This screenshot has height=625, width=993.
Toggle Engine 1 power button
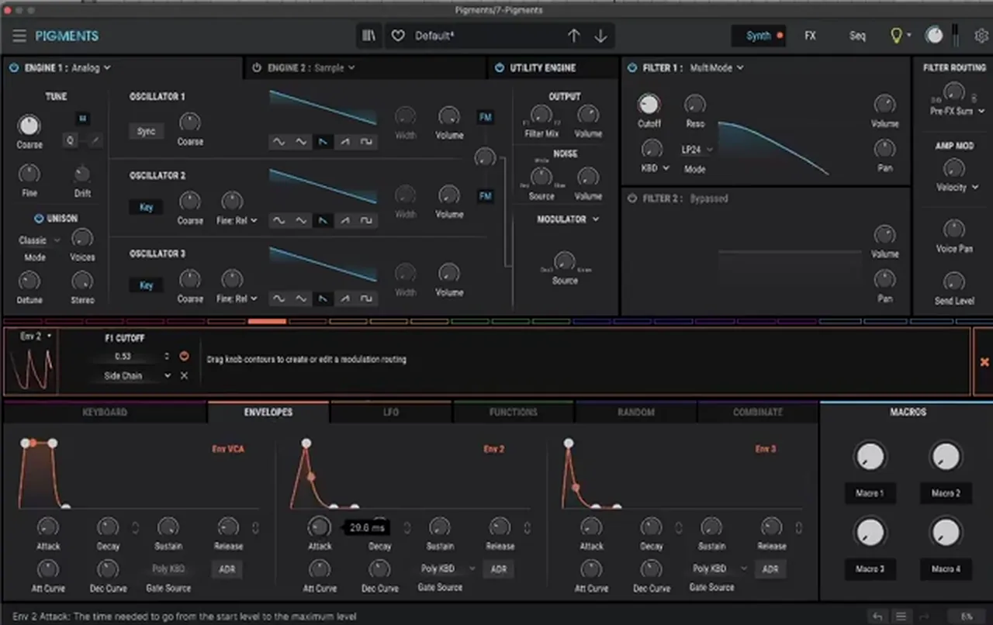coord(14,68)
